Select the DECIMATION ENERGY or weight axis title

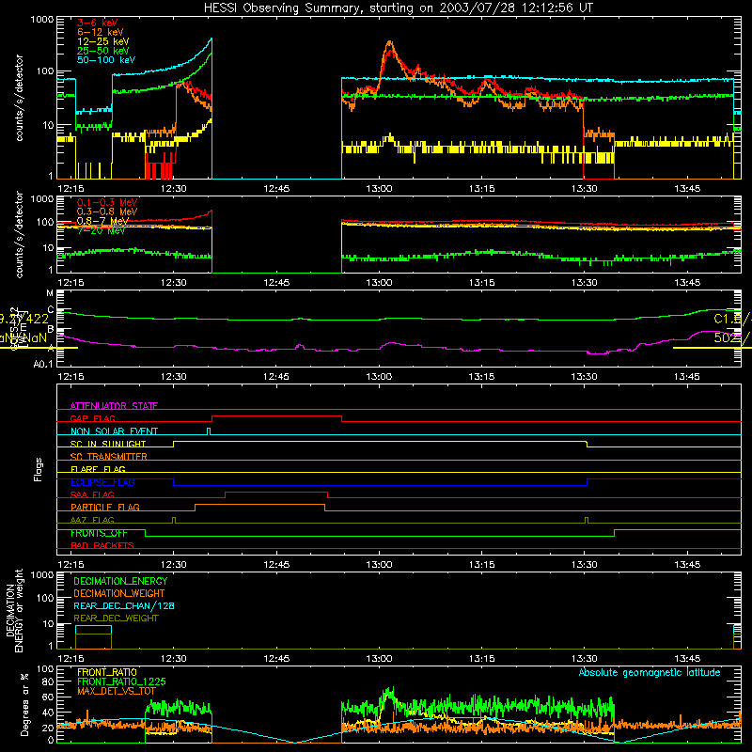[x=14, y=610]
